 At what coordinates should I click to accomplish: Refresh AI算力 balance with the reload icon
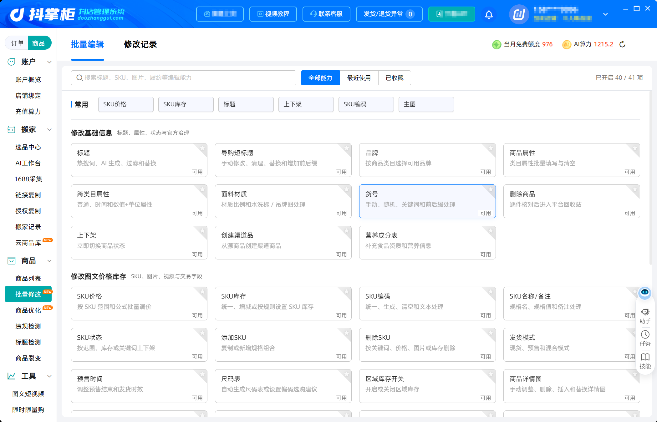pos(622,44)
